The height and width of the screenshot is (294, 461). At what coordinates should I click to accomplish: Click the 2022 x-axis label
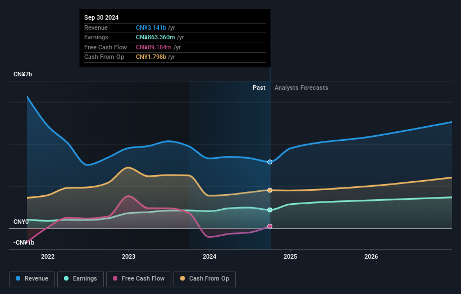48,256
